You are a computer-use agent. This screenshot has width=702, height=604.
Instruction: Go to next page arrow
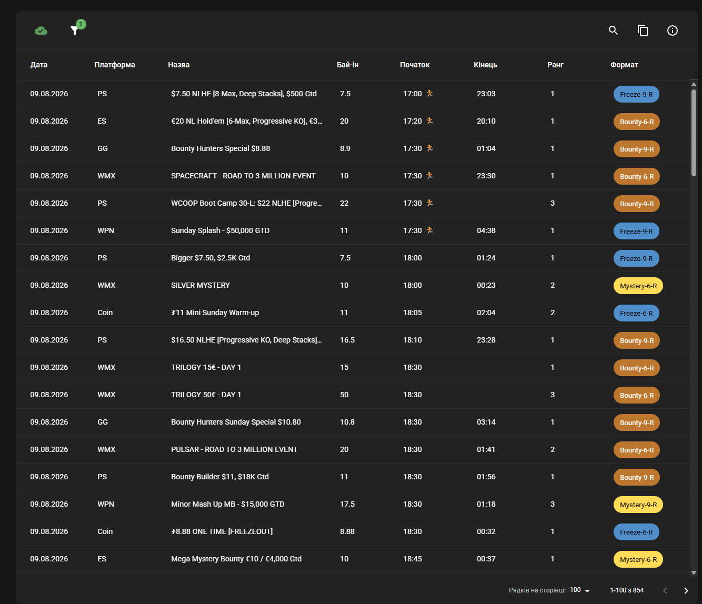click(686, 590)
